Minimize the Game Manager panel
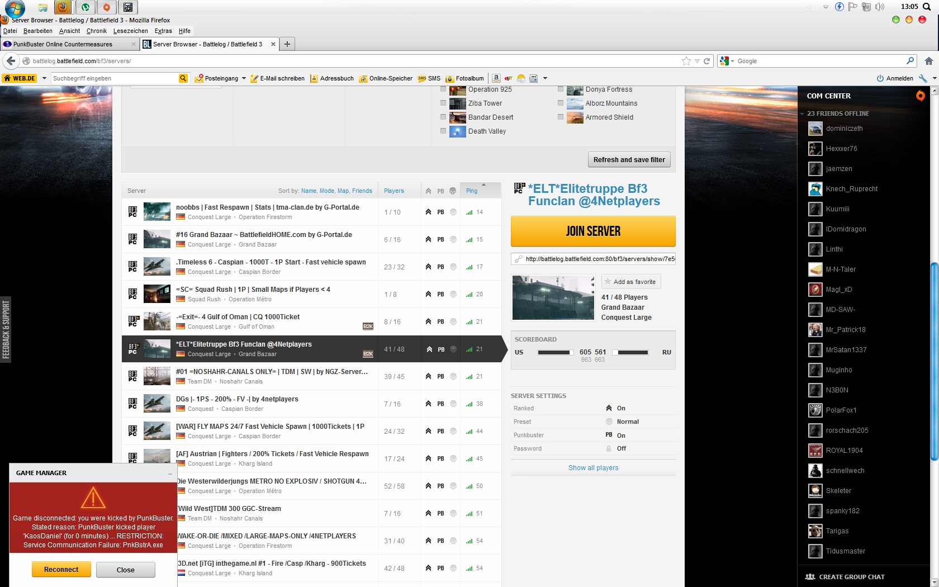 (170, 474)
